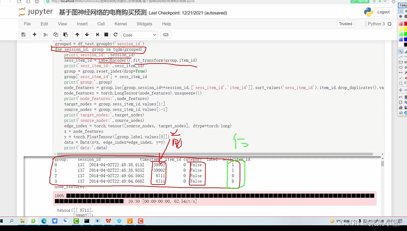Click the horizontal scrollbar of the code cell
Image resolution: width=407 pixels, height=231 pixels.
tap(214, 154)
